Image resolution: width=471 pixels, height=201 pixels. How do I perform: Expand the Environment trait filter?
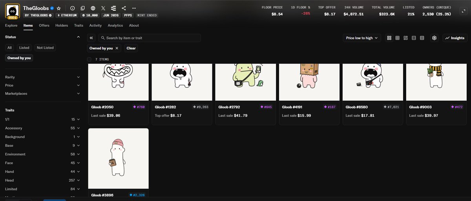pyautogui.click(x=42, y=154)
